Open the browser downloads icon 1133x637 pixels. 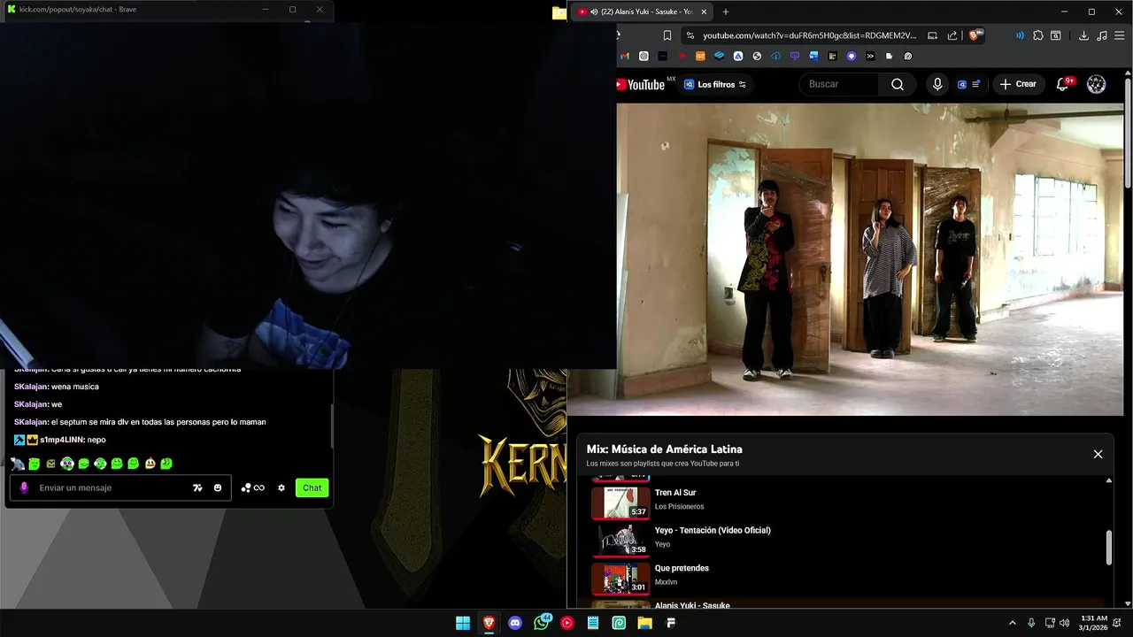[x=1083, y=35]
